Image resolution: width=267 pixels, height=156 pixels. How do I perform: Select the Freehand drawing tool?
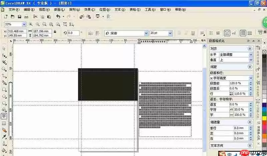pos(4,76)
